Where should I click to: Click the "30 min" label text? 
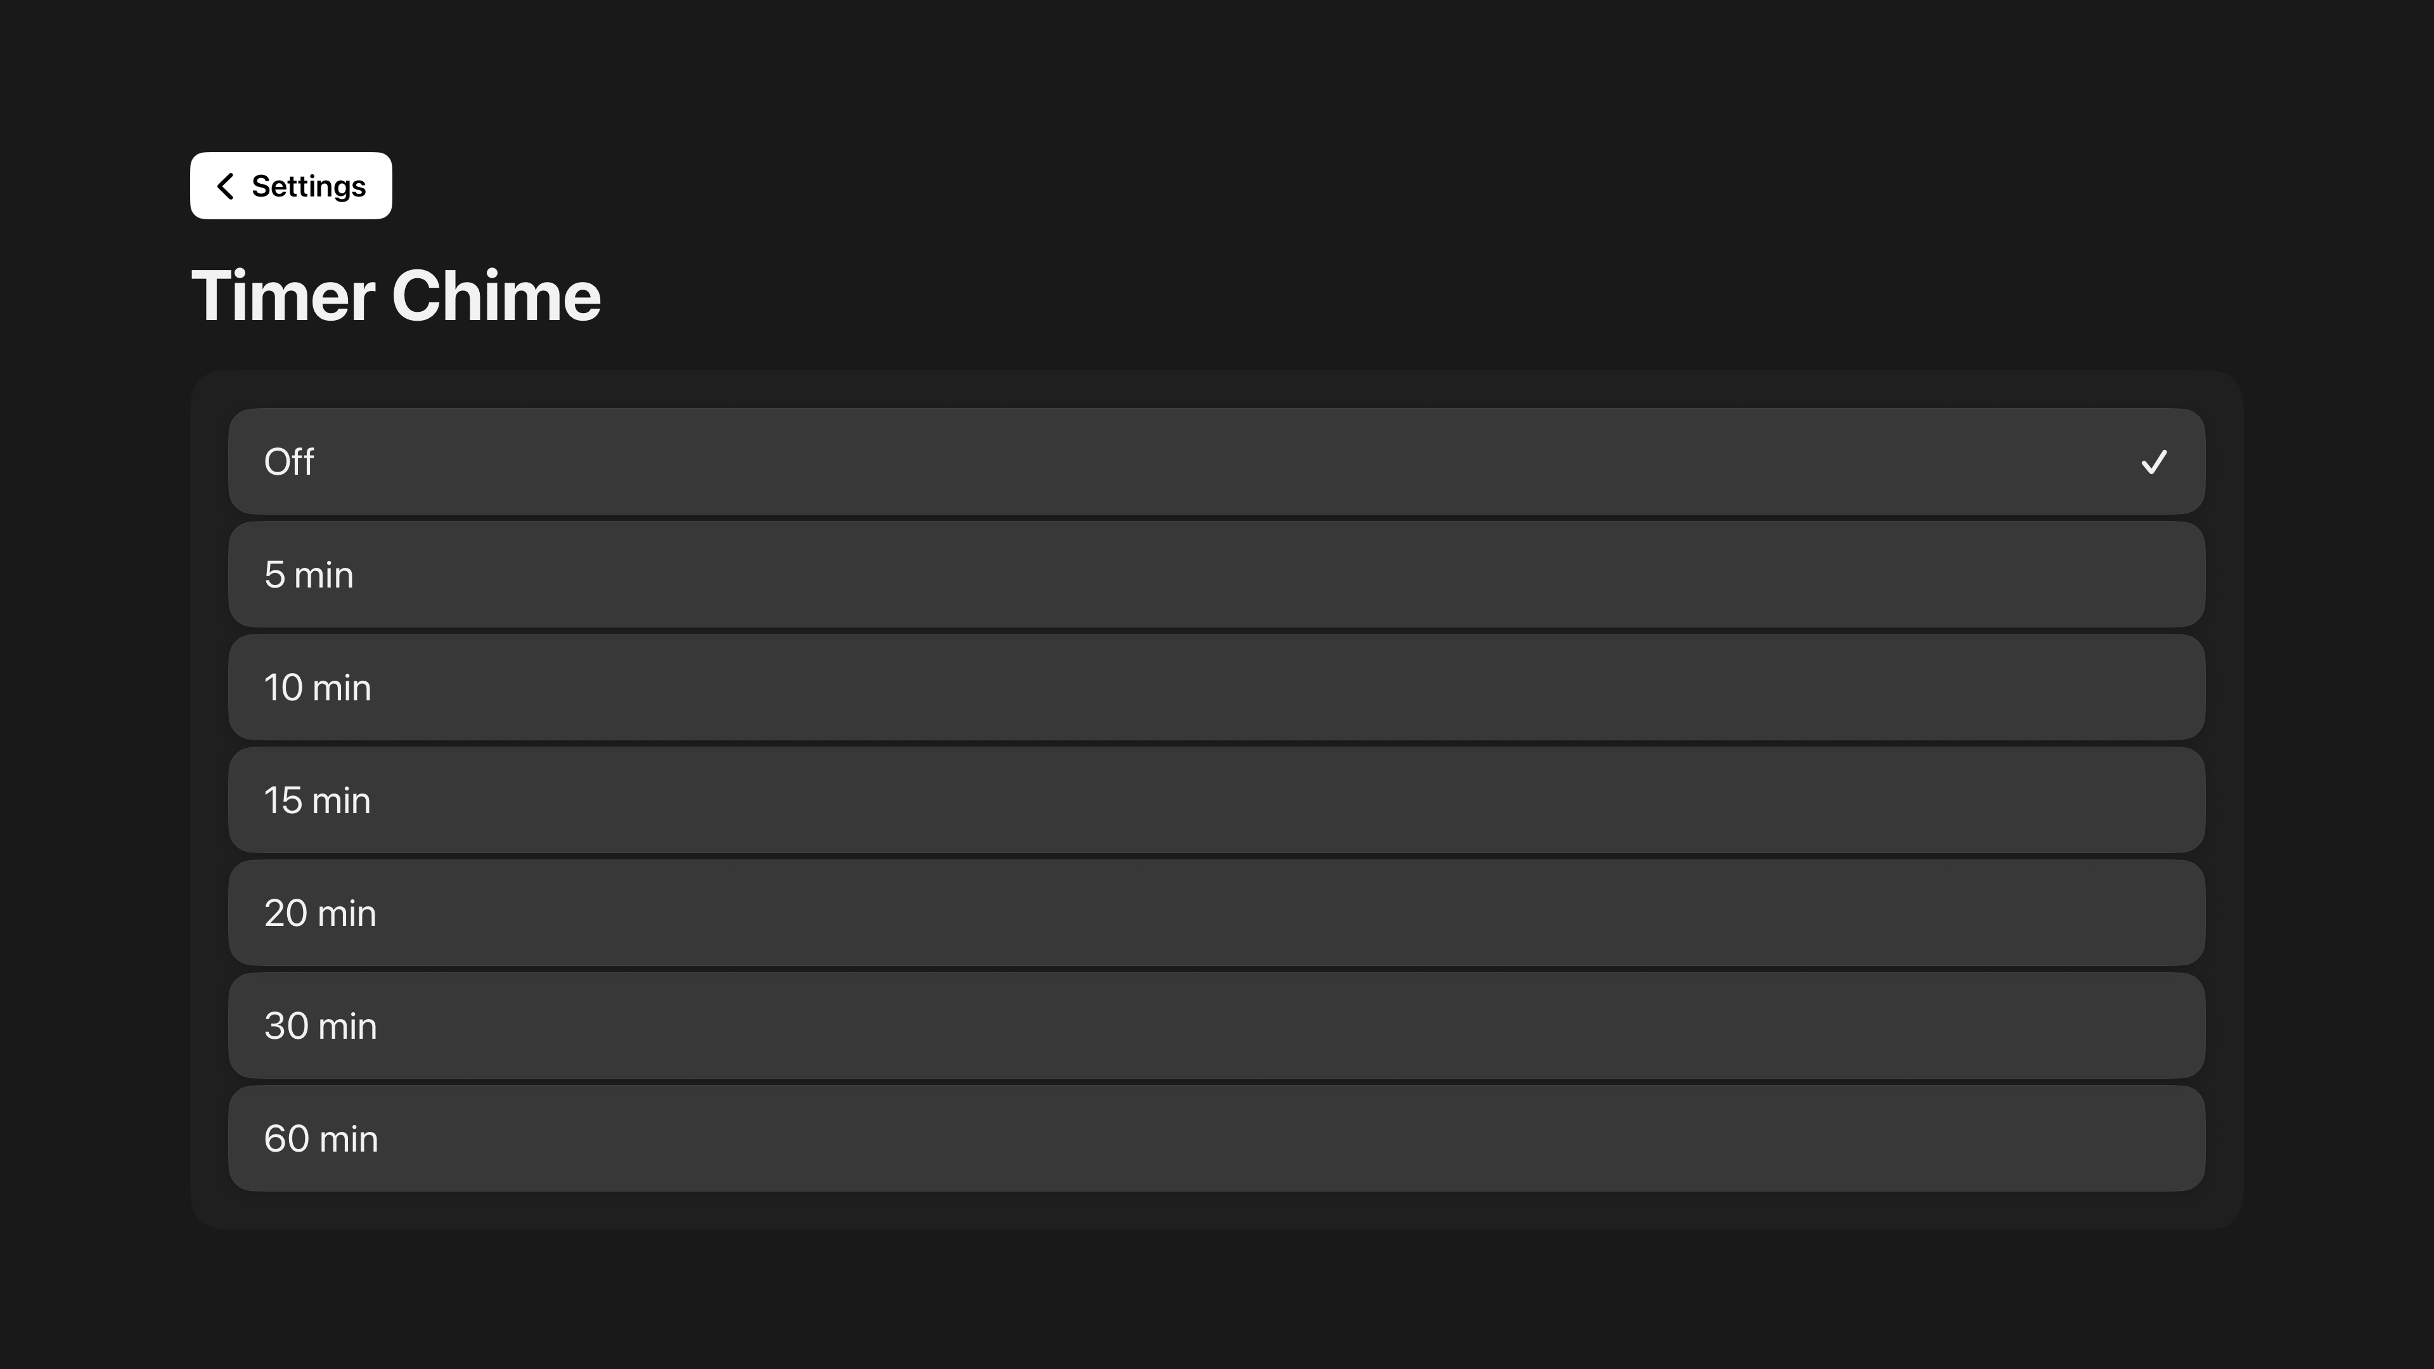pyautogui.click(x=320, y=1025)
